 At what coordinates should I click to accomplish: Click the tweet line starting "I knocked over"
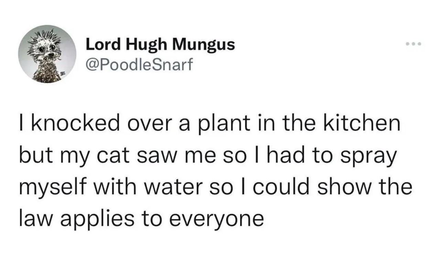pos(210,124)
